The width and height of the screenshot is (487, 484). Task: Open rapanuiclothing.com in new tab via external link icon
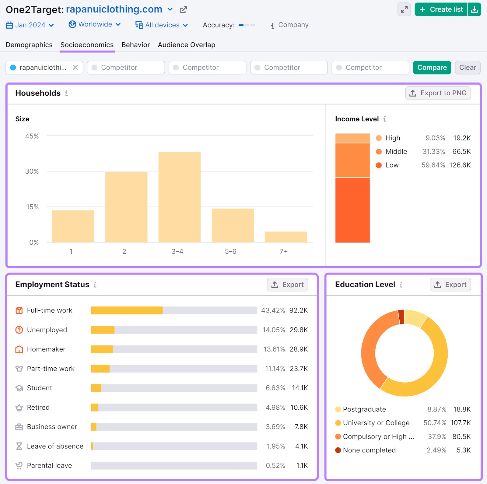click(183, 10)
